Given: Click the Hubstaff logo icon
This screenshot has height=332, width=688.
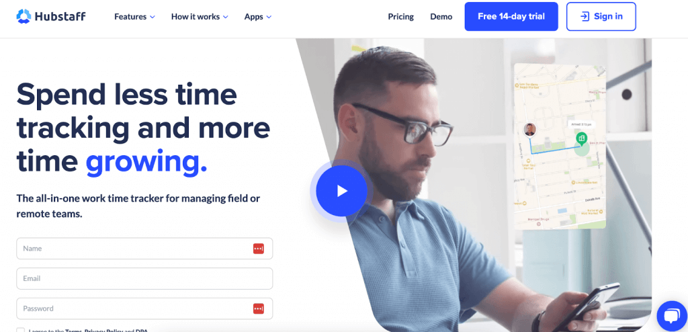Looking at the screenshot, I should coord(24,17).
